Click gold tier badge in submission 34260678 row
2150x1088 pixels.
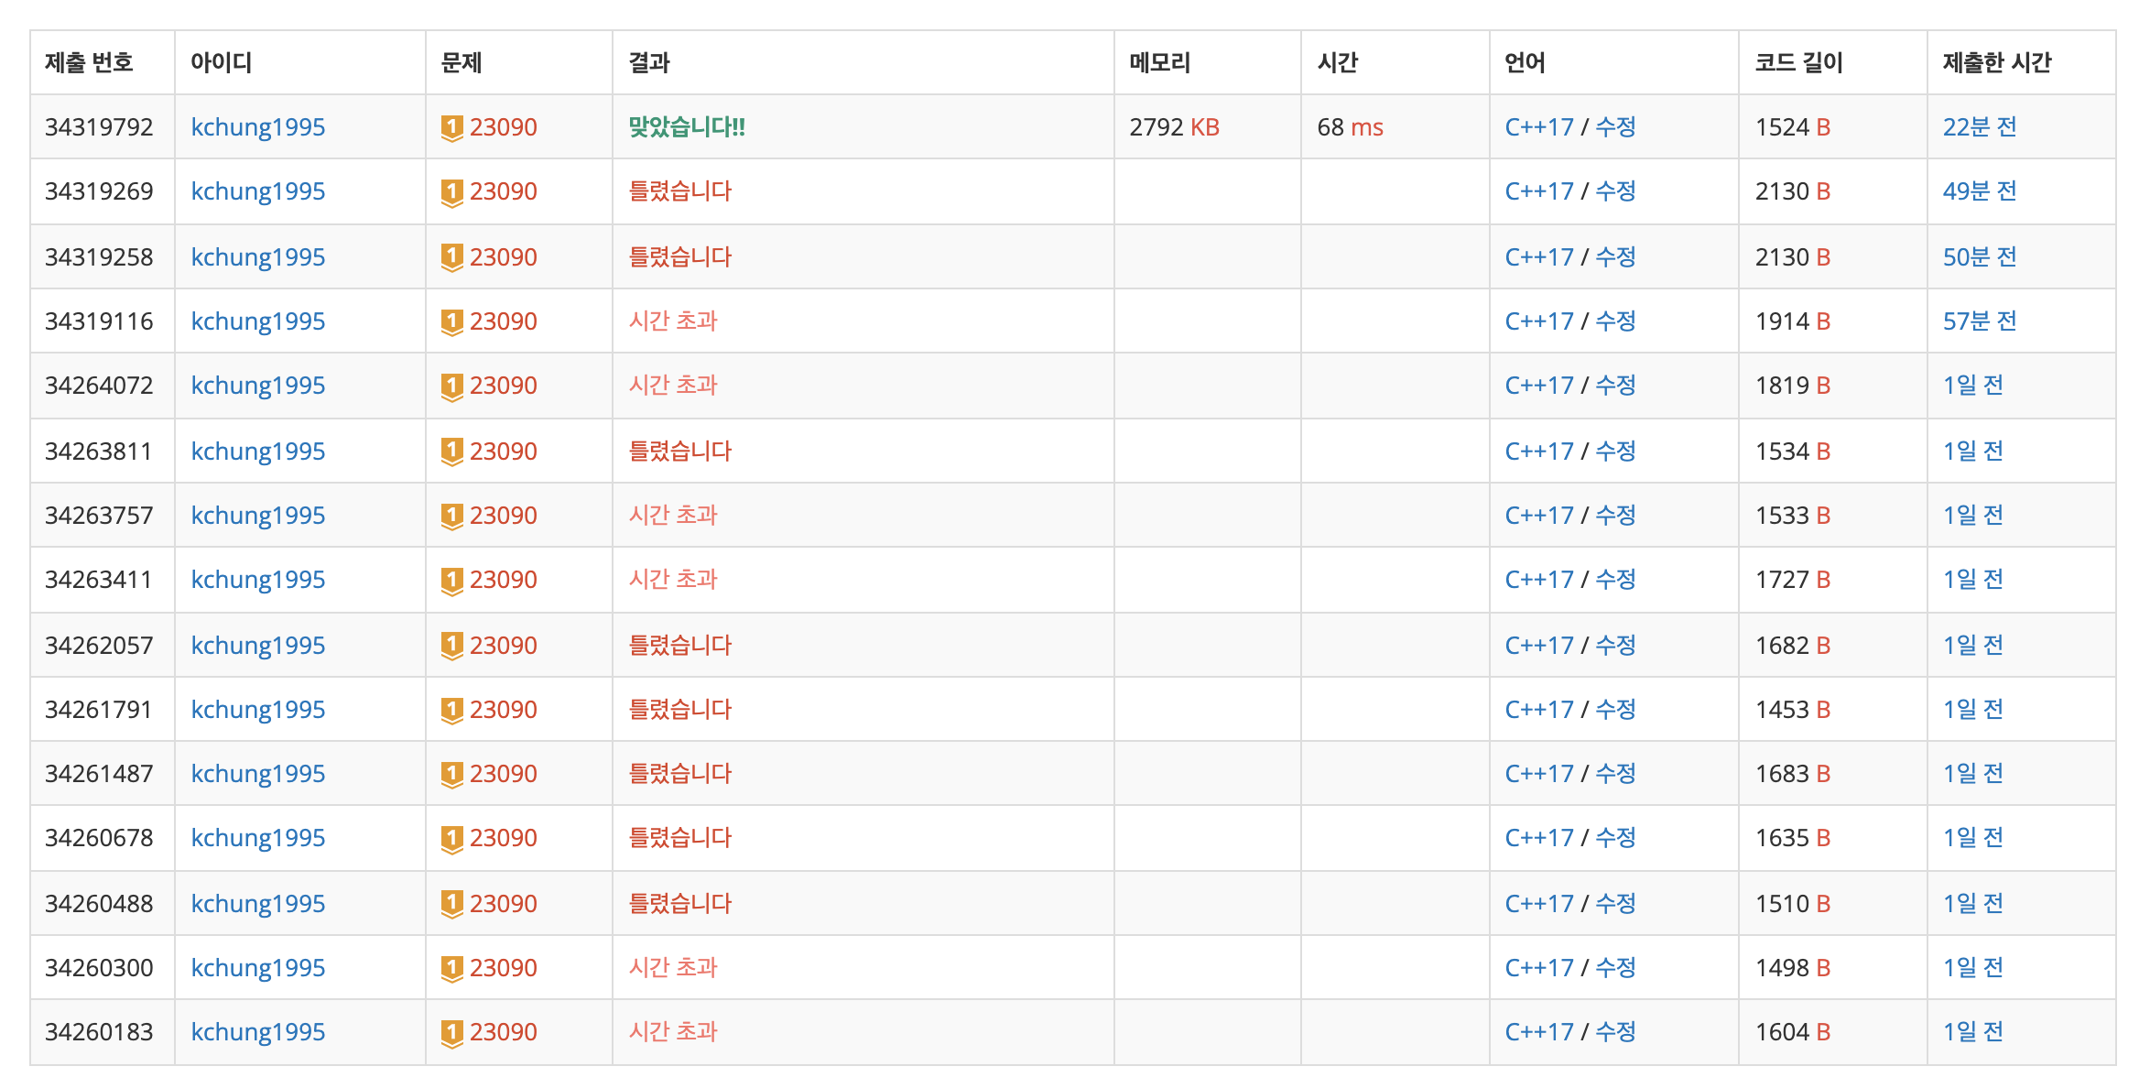point(451,838)
